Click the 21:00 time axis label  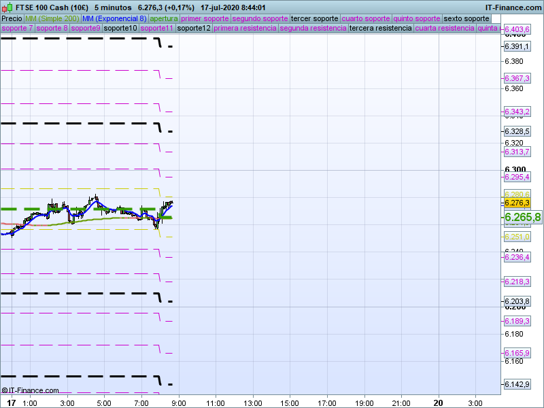(401, 403)
